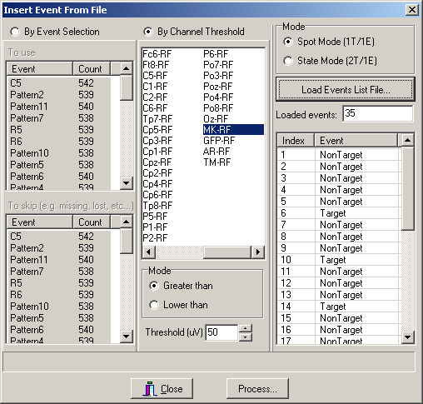This screenshot has height=404, width=423.
Task: Click the Close button with the exit-door icon
Action: pos(162,388)
